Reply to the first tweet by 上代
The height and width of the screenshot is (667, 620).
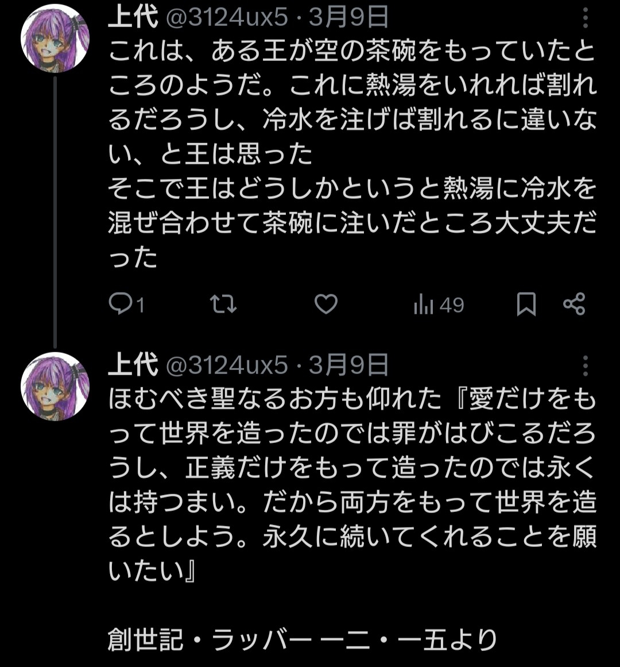click(x=121, y=304)
